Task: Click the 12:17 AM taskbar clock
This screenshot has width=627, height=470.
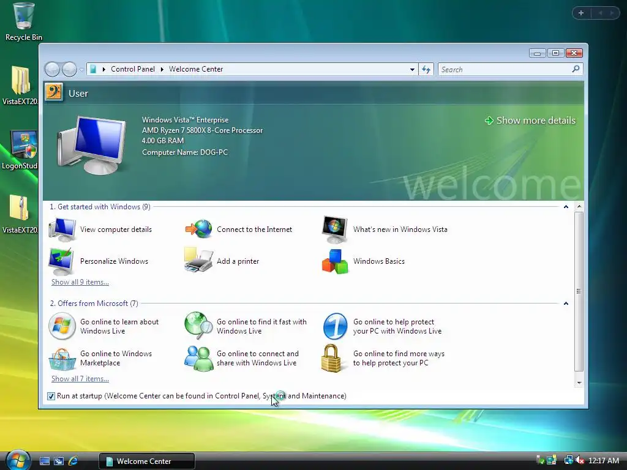Action: click(603, 460)
